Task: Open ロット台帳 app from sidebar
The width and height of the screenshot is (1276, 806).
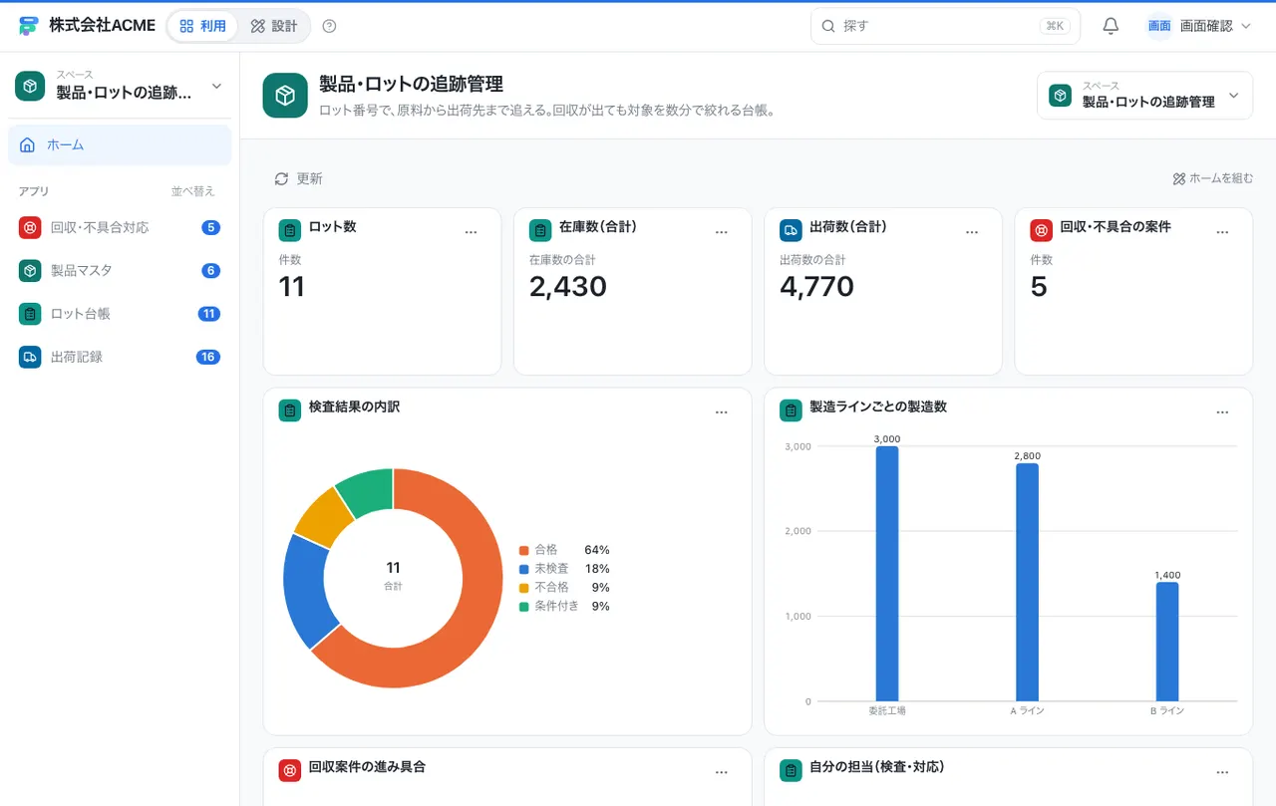Action: click(120, 314)
